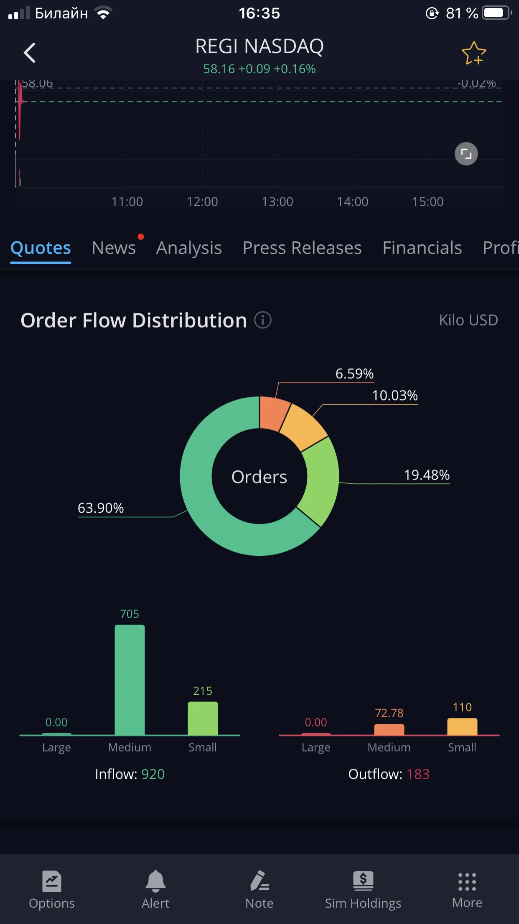Expand chart to fullscreen view
519x924 pixels.
466,154
